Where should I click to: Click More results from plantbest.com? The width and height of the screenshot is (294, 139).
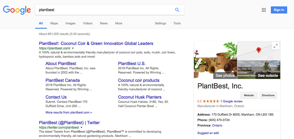coord(69,113)
